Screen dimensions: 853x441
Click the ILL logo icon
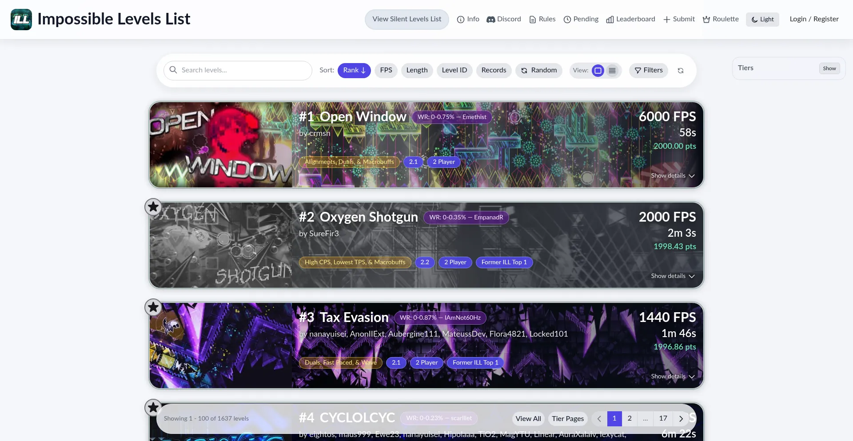tap(21, 19)
